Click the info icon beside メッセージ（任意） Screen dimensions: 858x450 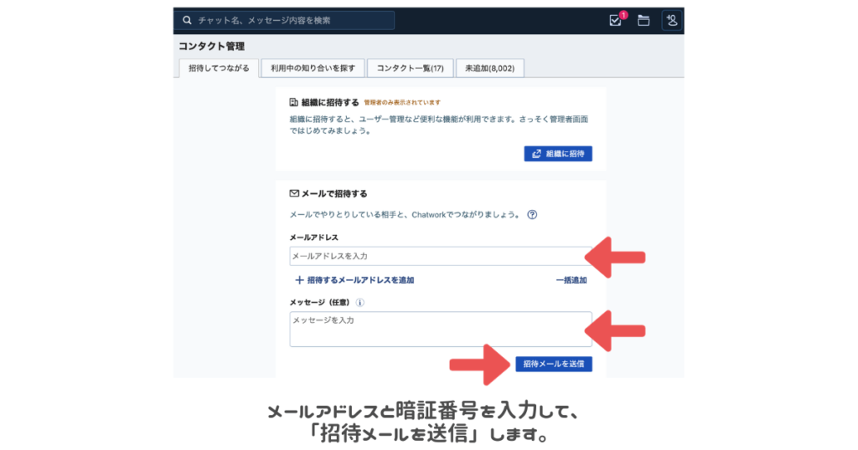click(359, 303)
